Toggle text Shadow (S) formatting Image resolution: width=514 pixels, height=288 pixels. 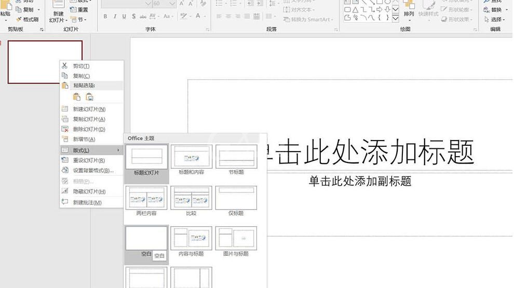[133, 16]
